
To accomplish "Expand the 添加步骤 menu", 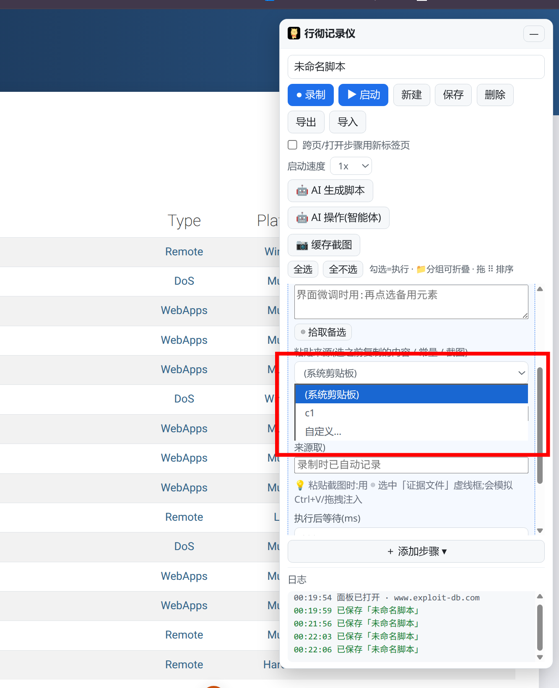I will [x=416, y=551].
